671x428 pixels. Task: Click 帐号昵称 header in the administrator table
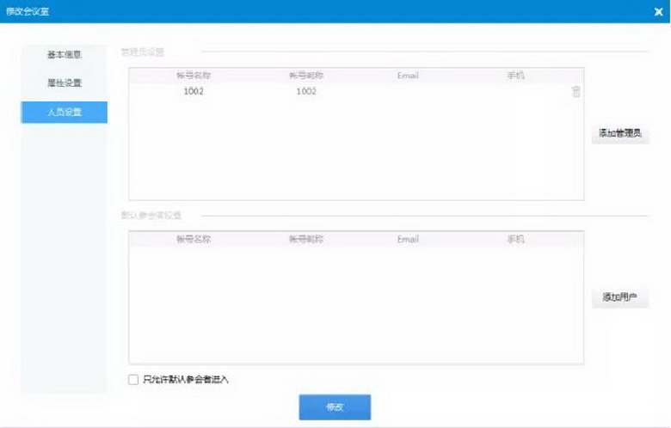[x=306, y=76]
